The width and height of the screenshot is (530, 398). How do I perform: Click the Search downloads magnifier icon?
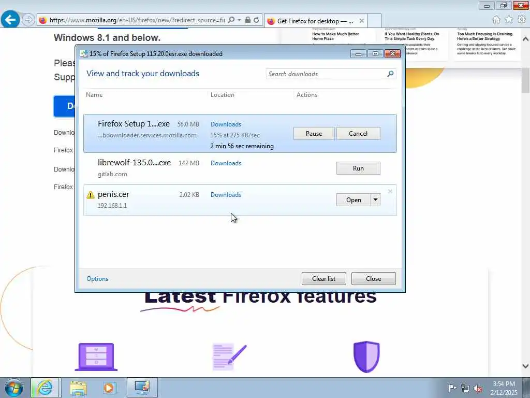tap(390, 74)
